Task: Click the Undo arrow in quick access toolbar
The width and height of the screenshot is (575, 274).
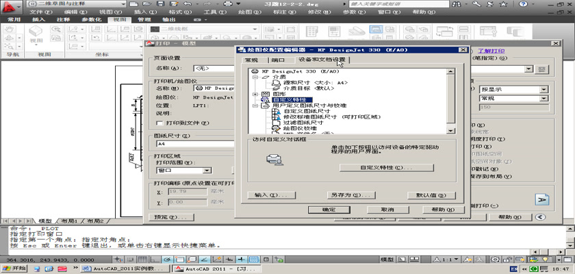Action: (x=187, y=4)
